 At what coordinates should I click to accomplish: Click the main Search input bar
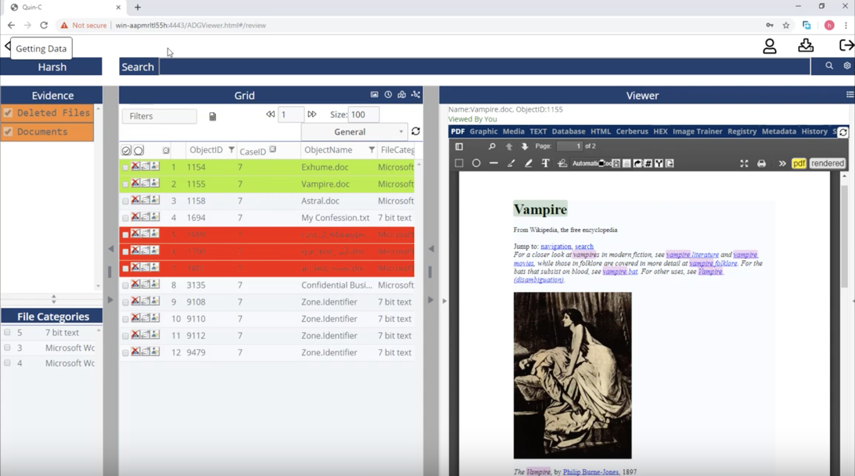pos(485,67)
